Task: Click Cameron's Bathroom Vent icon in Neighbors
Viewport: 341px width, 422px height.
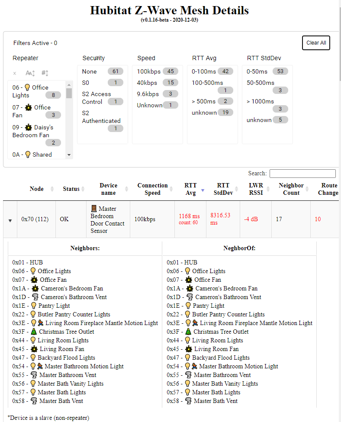Action: click(x=35, y=297)
